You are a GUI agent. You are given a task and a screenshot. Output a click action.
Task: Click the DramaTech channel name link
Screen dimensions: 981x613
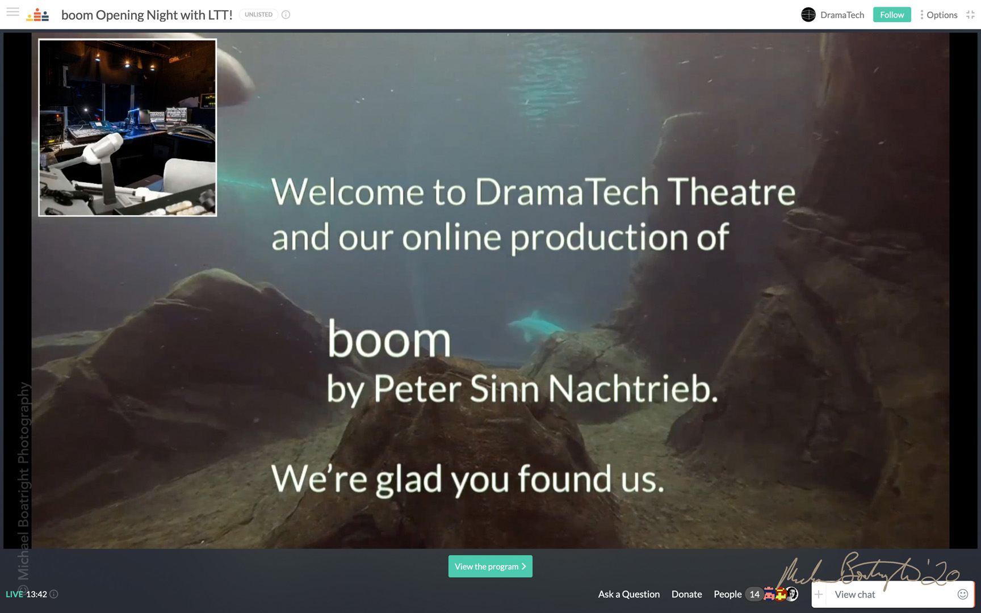coord(842,15)
